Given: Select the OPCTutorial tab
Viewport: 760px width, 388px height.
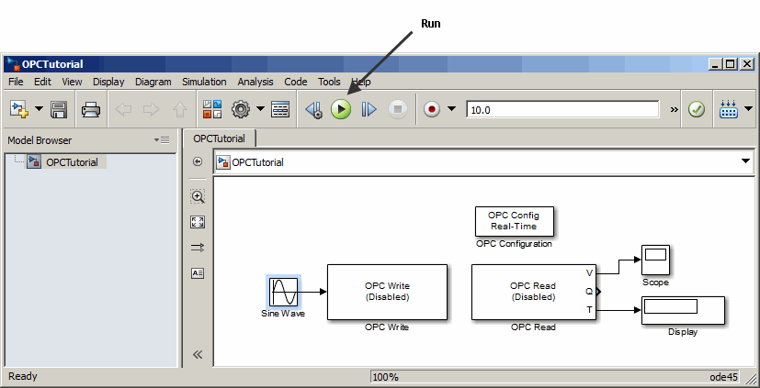Looking at the screenshot, I should (219, 139).
